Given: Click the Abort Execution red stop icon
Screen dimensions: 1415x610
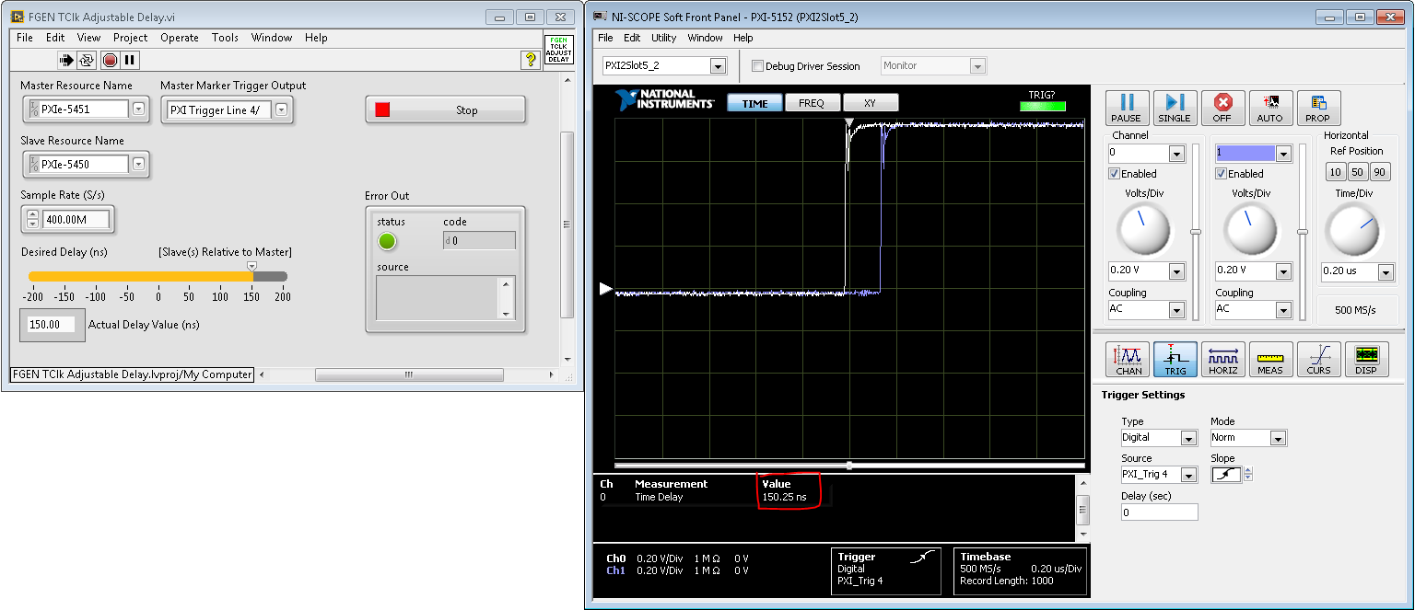Looking at the screenshot, I should [x=111, y=60].
